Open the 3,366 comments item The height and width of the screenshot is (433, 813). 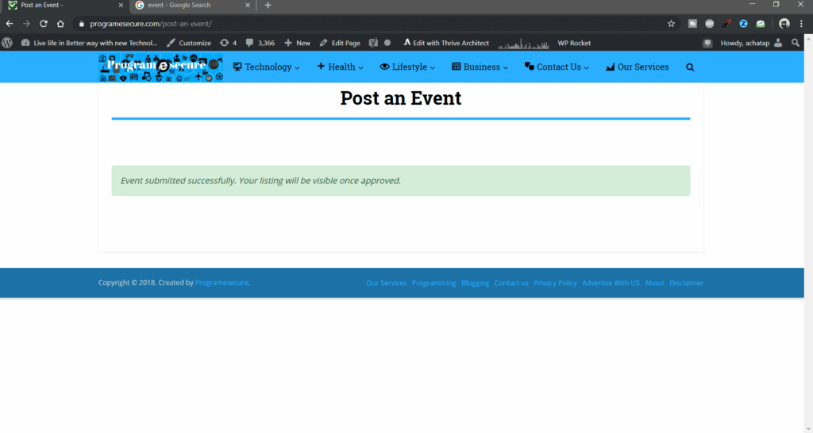coord(260,43)
